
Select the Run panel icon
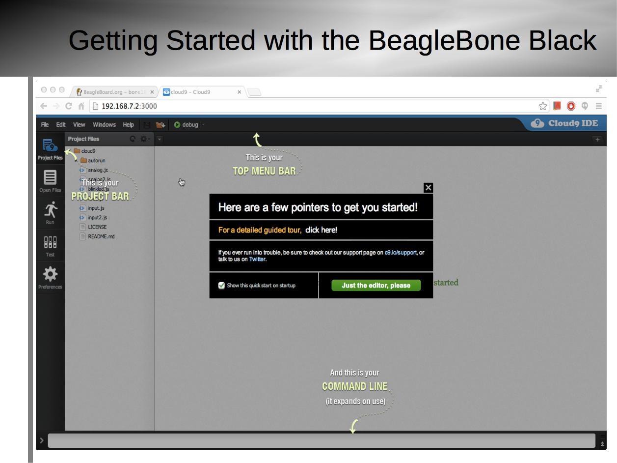[50, 213]
